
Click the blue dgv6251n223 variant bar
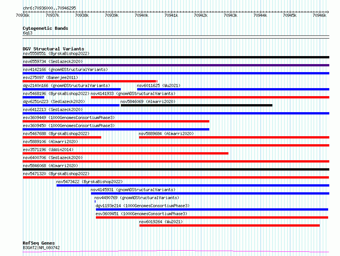71,105
